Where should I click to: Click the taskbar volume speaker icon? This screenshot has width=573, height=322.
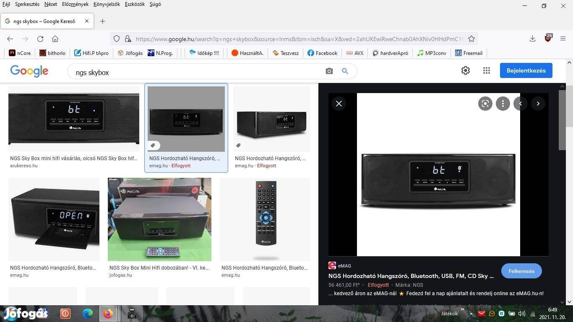[x=522, y=314]
